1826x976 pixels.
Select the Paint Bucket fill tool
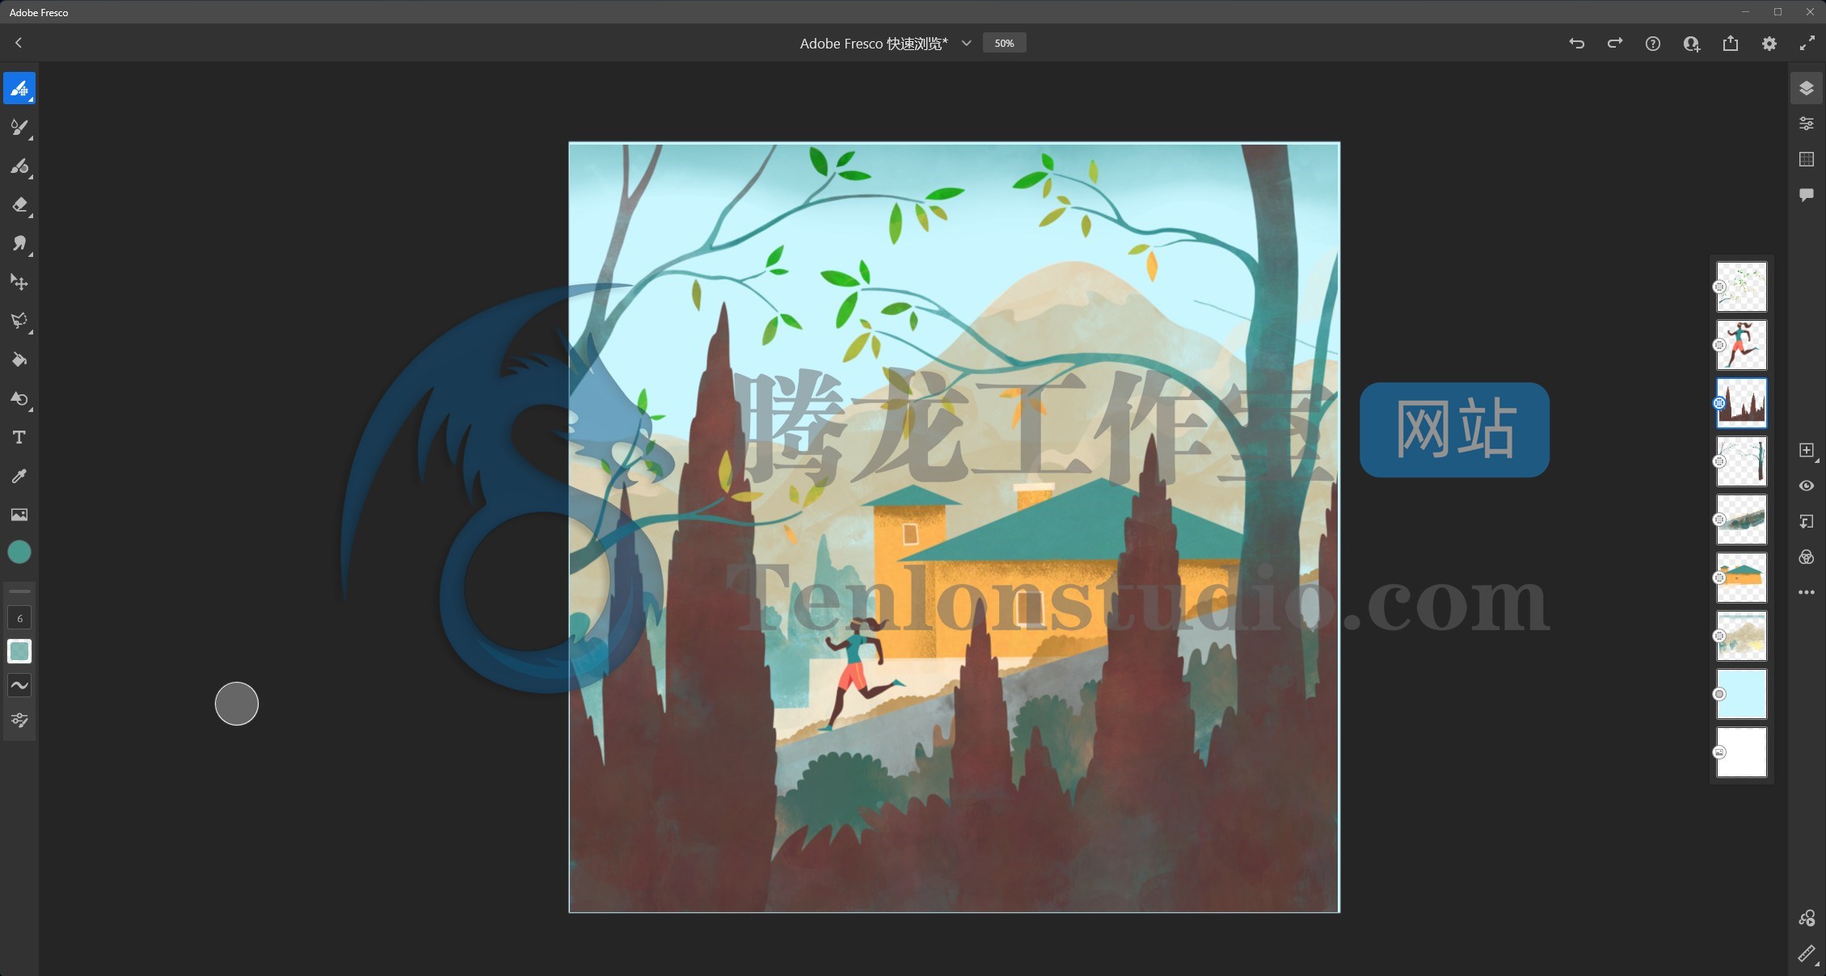(x=19, y=360)
